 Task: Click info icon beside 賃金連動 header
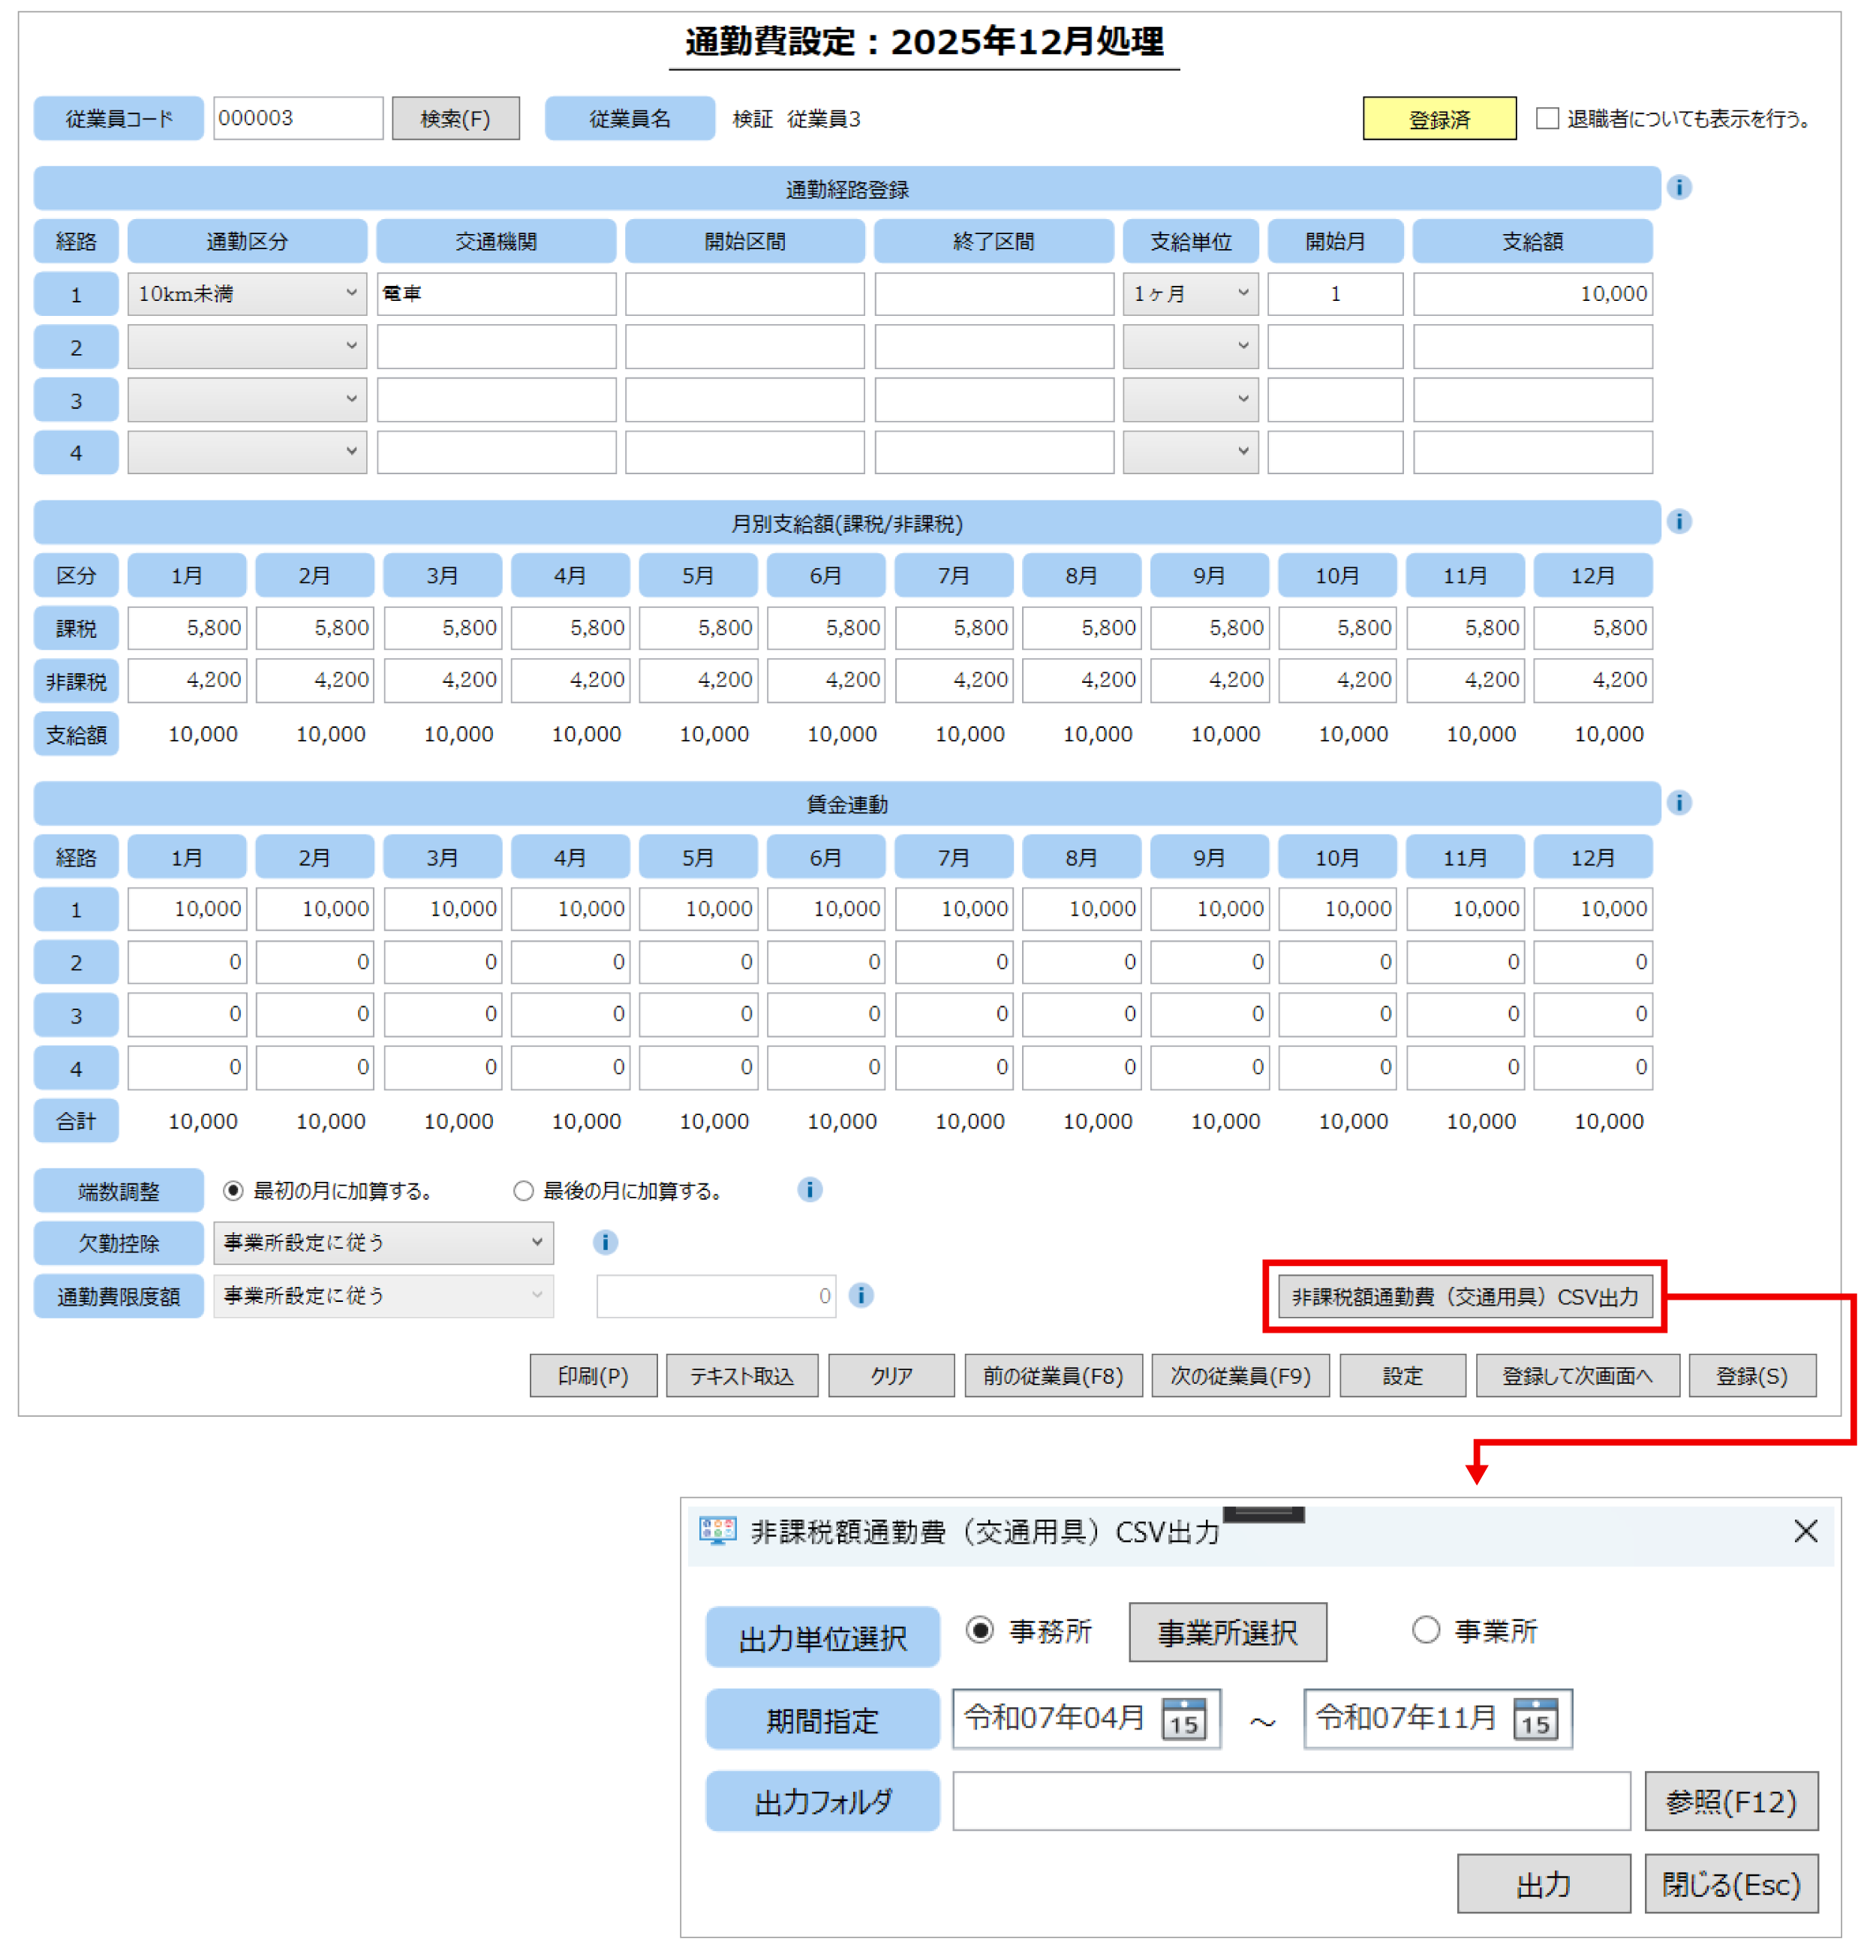(1679, 803)
